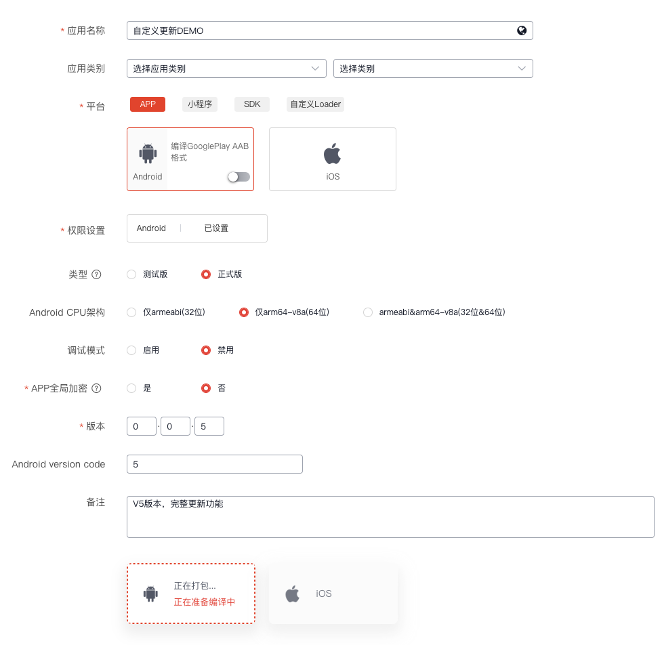
Task: Enable debug mode with 启用 radio
Action: coord(131,350)
